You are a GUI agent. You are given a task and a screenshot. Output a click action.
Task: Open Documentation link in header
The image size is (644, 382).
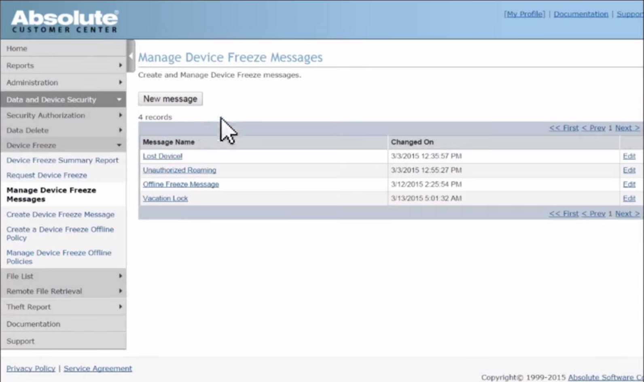(x=581, y=14)
